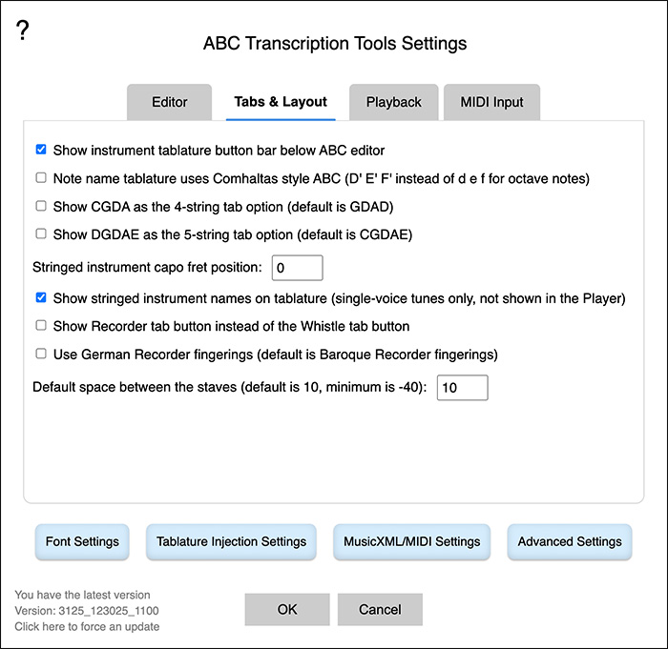Enable German Recorder fingerings option

tap(41, 354)
